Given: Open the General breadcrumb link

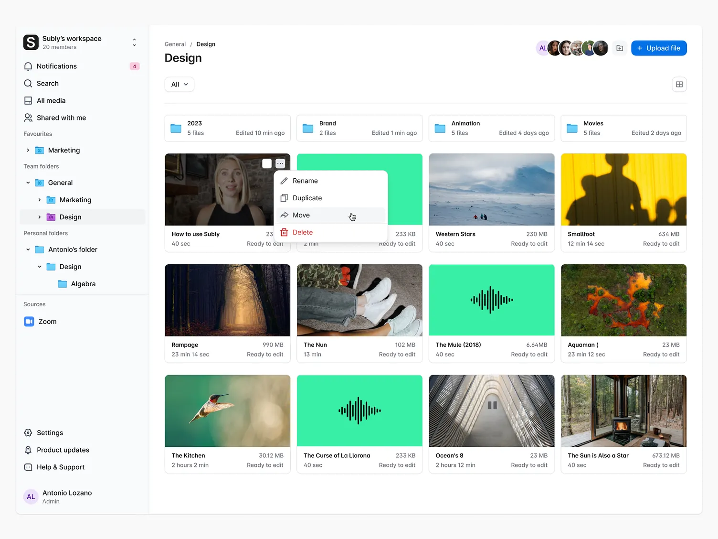Looking at the screenshot, I should pos(175,44).
